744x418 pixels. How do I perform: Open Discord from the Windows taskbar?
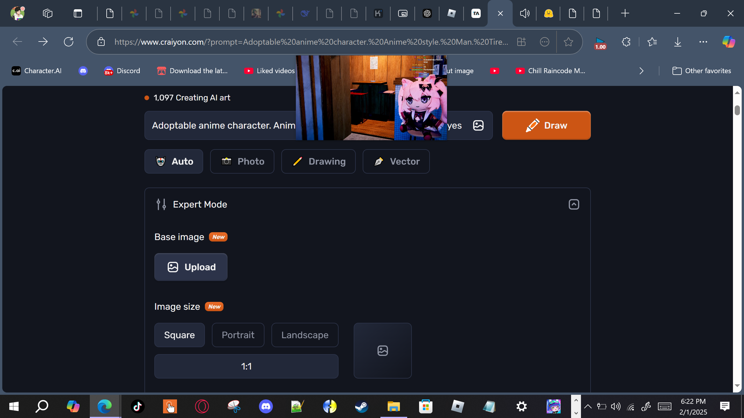pos(266,406)
